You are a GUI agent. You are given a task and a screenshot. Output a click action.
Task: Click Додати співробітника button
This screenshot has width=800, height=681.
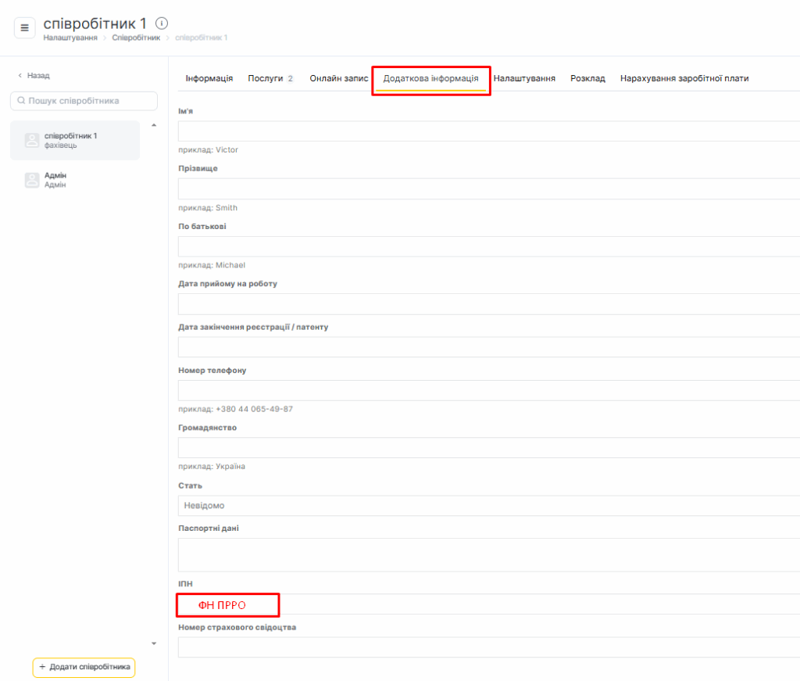coord(84,667)
